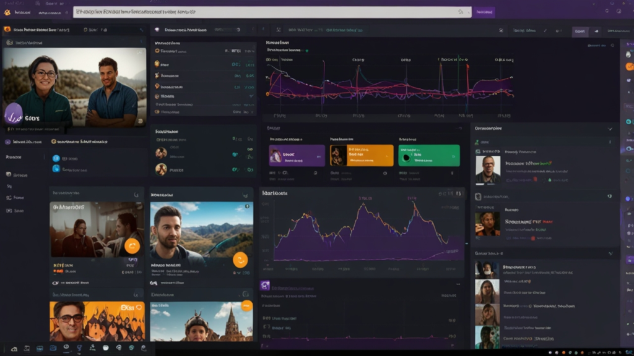The image size is (634, 356).
Task: Click the orange app logo in top-left corner
Action: [x=7, y=12]
